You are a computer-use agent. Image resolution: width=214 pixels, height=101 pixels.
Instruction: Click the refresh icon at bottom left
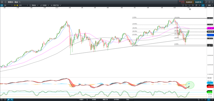pos(2,100)
